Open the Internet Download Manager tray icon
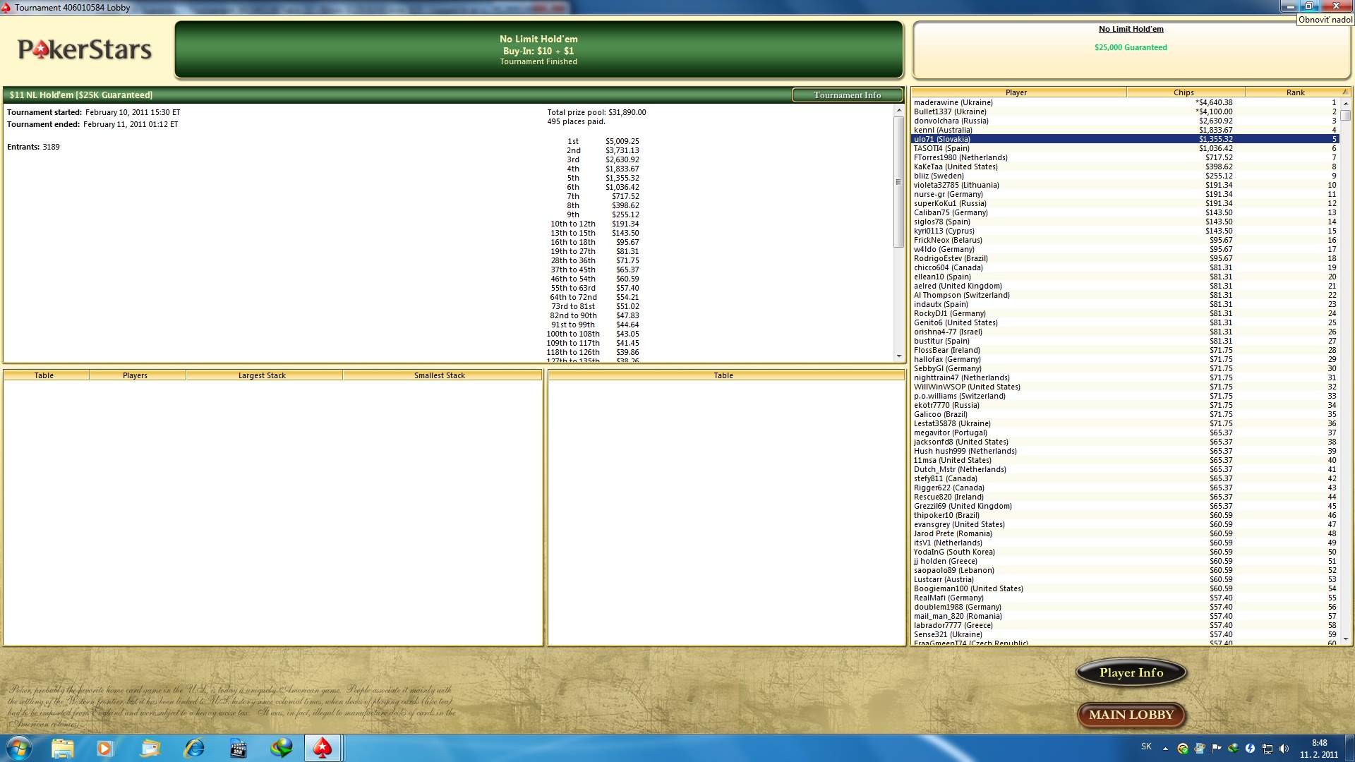Viewport: 1355px width, 762px height. coord(1233,749)
